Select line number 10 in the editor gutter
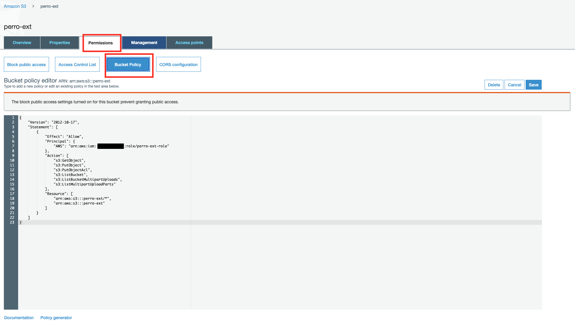This screenshot has height=326, width=575. coord(12,160)
